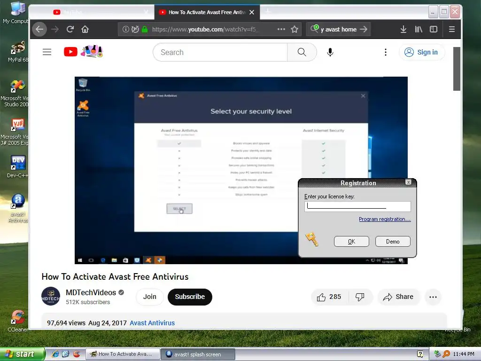Click the avast home search box

tap(338, 29)
